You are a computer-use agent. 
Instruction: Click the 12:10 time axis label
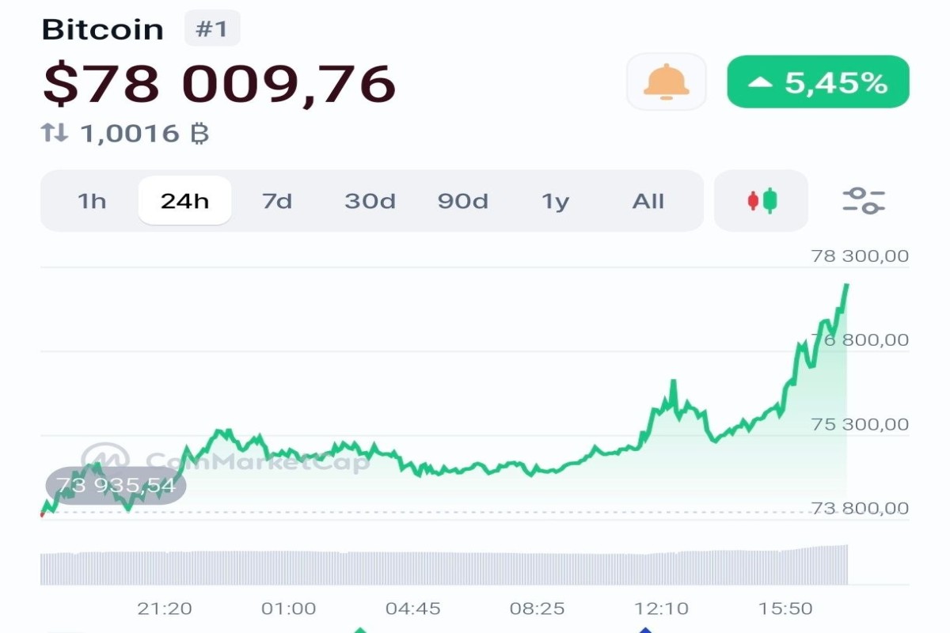click(x=660, y=609)
